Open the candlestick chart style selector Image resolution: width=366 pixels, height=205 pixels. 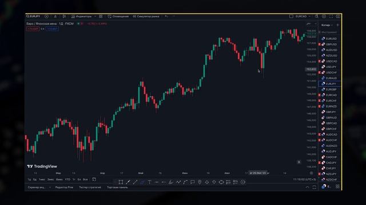tap(64, 17)
